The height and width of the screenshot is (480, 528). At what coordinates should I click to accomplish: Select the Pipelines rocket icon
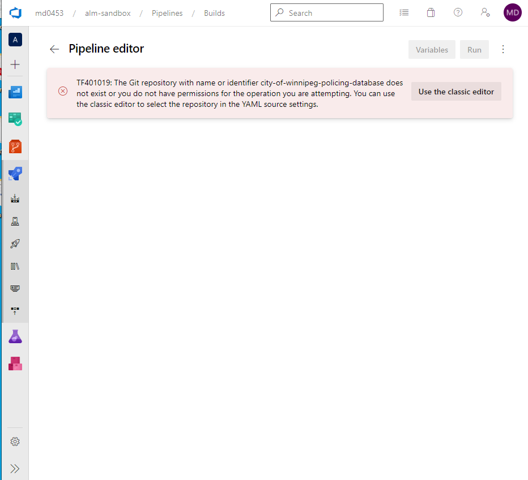tap(14, 174)
